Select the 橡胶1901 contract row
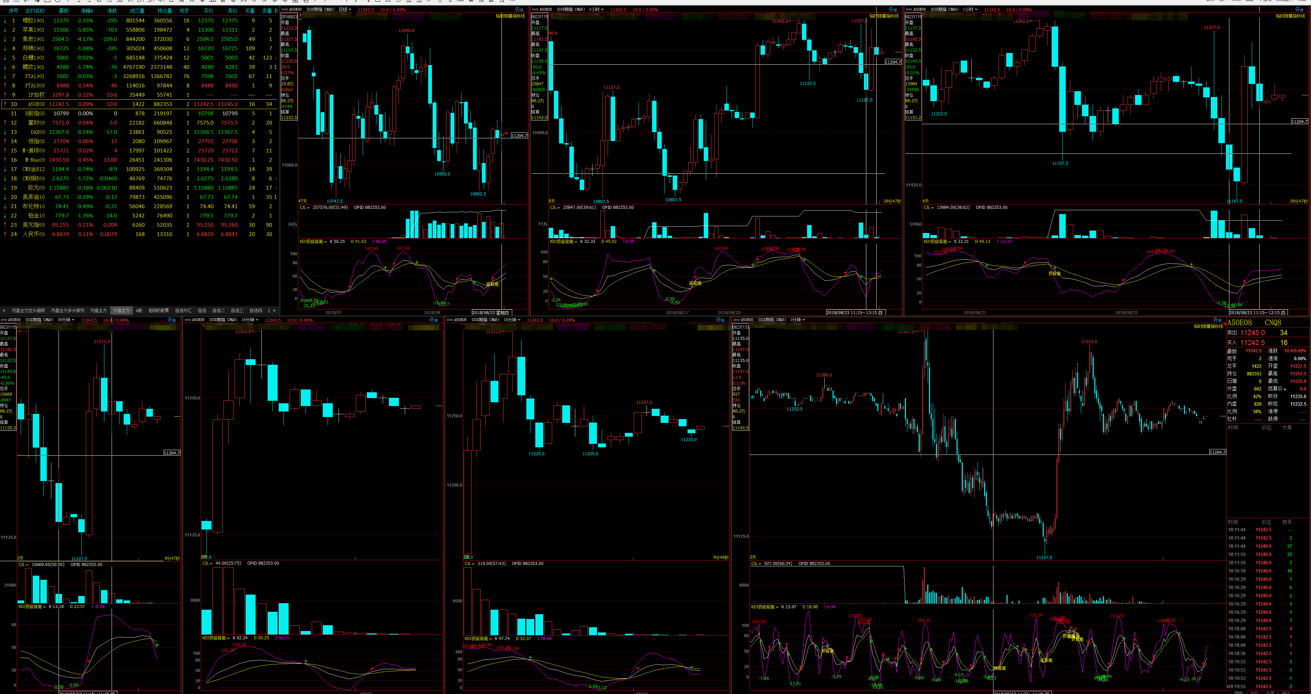1311x694 pixels. (x=34, y=20)
